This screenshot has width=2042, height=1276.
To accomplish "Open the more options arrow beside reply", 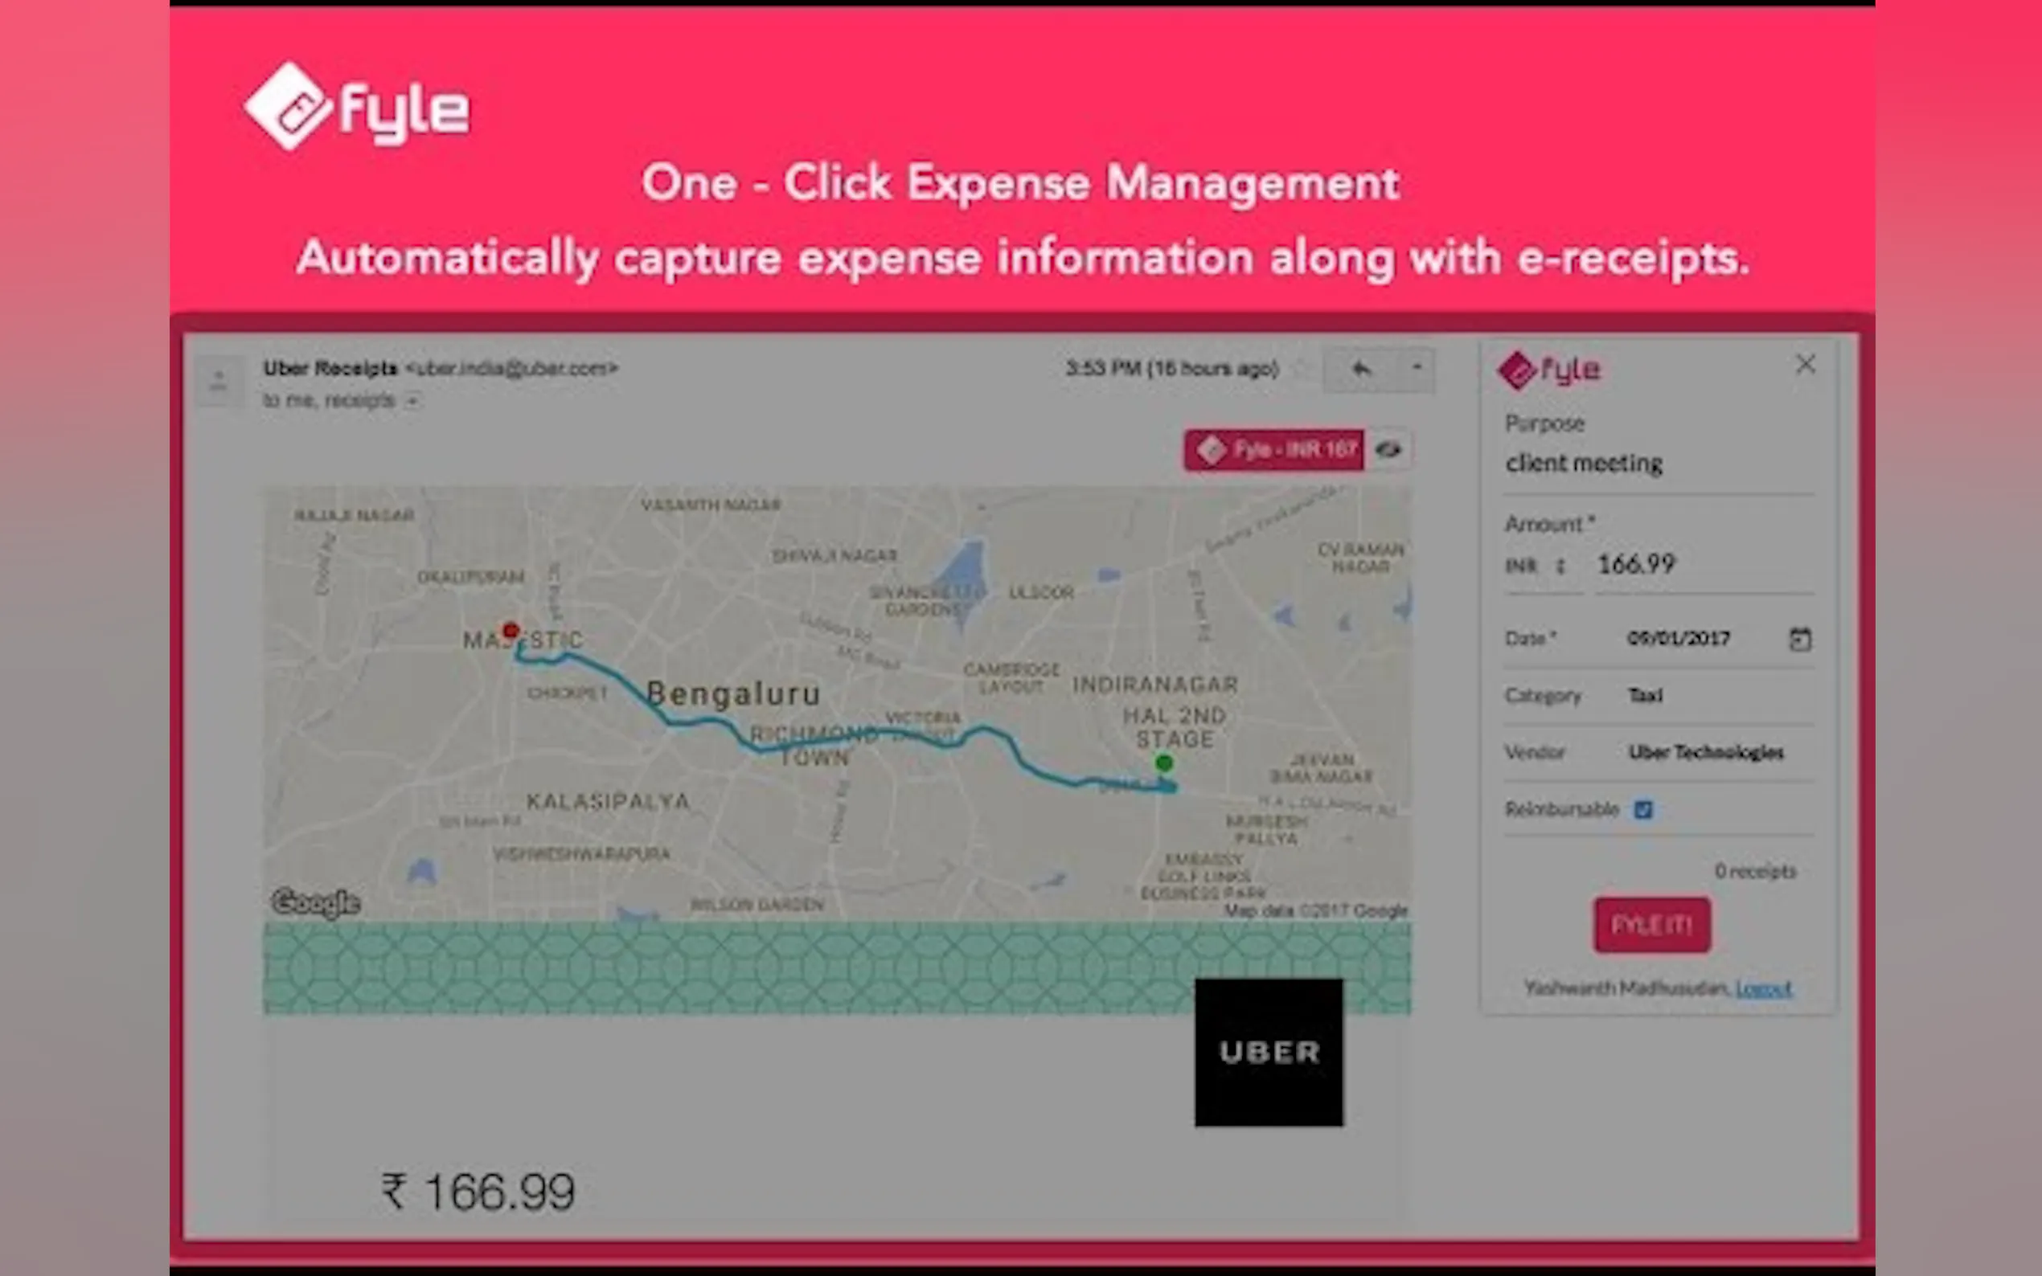I will coord(1417,368).
